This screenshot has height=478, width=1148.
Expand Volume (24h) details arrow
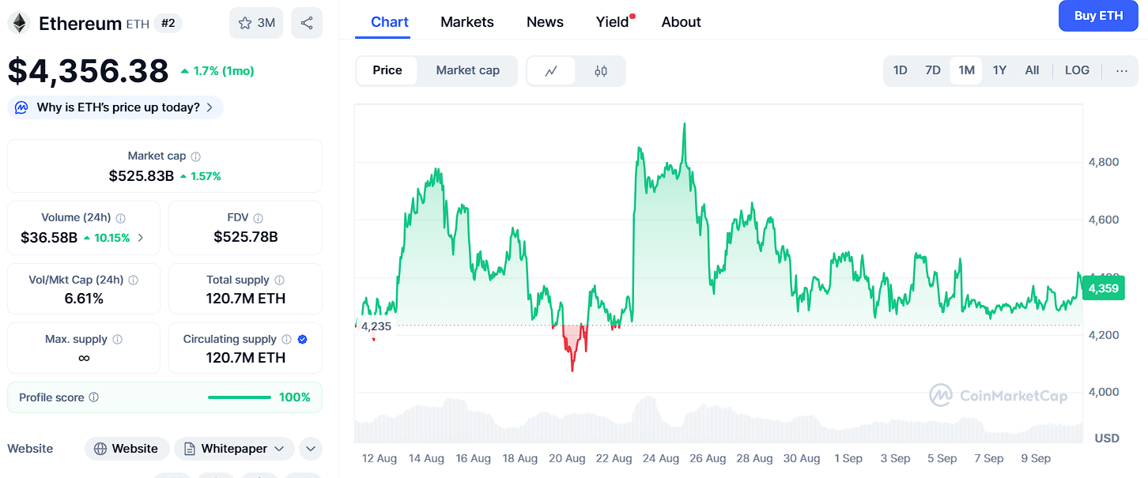click(x=141, y=237)
